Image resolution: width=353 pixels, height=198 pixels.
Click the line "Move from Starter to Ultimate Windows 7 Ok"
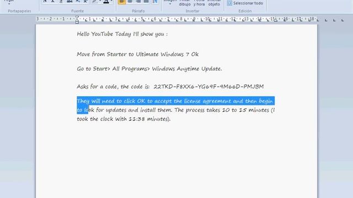(x=137, y=54)
